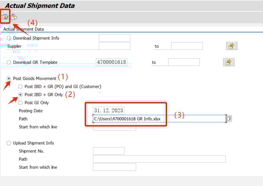Image resolution: width=263 pixels, height=186 pixels.
Task: Select the Post GI Only radio button
Action: [x=21, y=103]
